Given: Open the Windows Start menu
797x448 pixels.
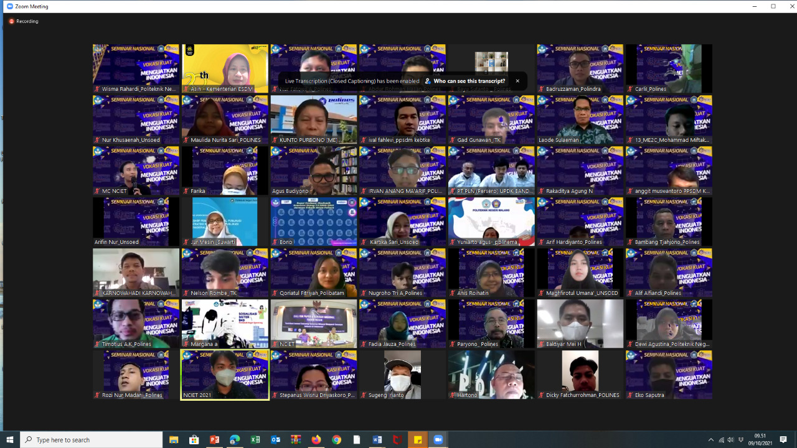Looking at the screenshot, I should pyautogui.click(x=10, y=440).
